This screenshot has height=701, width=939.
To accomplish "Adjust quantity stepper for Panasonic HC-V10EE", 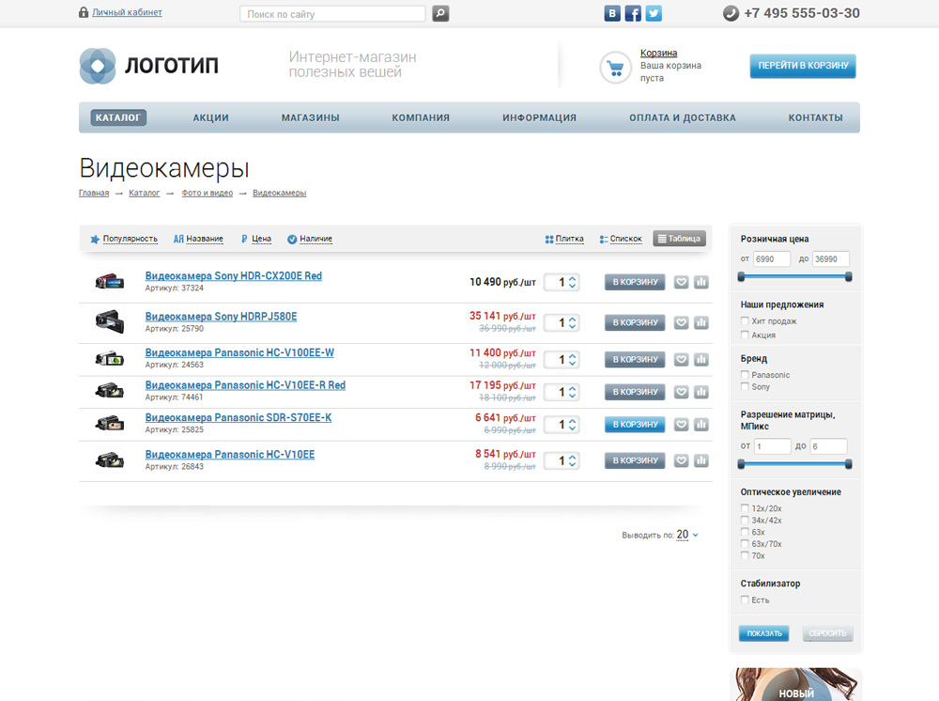I will [572, 460].
